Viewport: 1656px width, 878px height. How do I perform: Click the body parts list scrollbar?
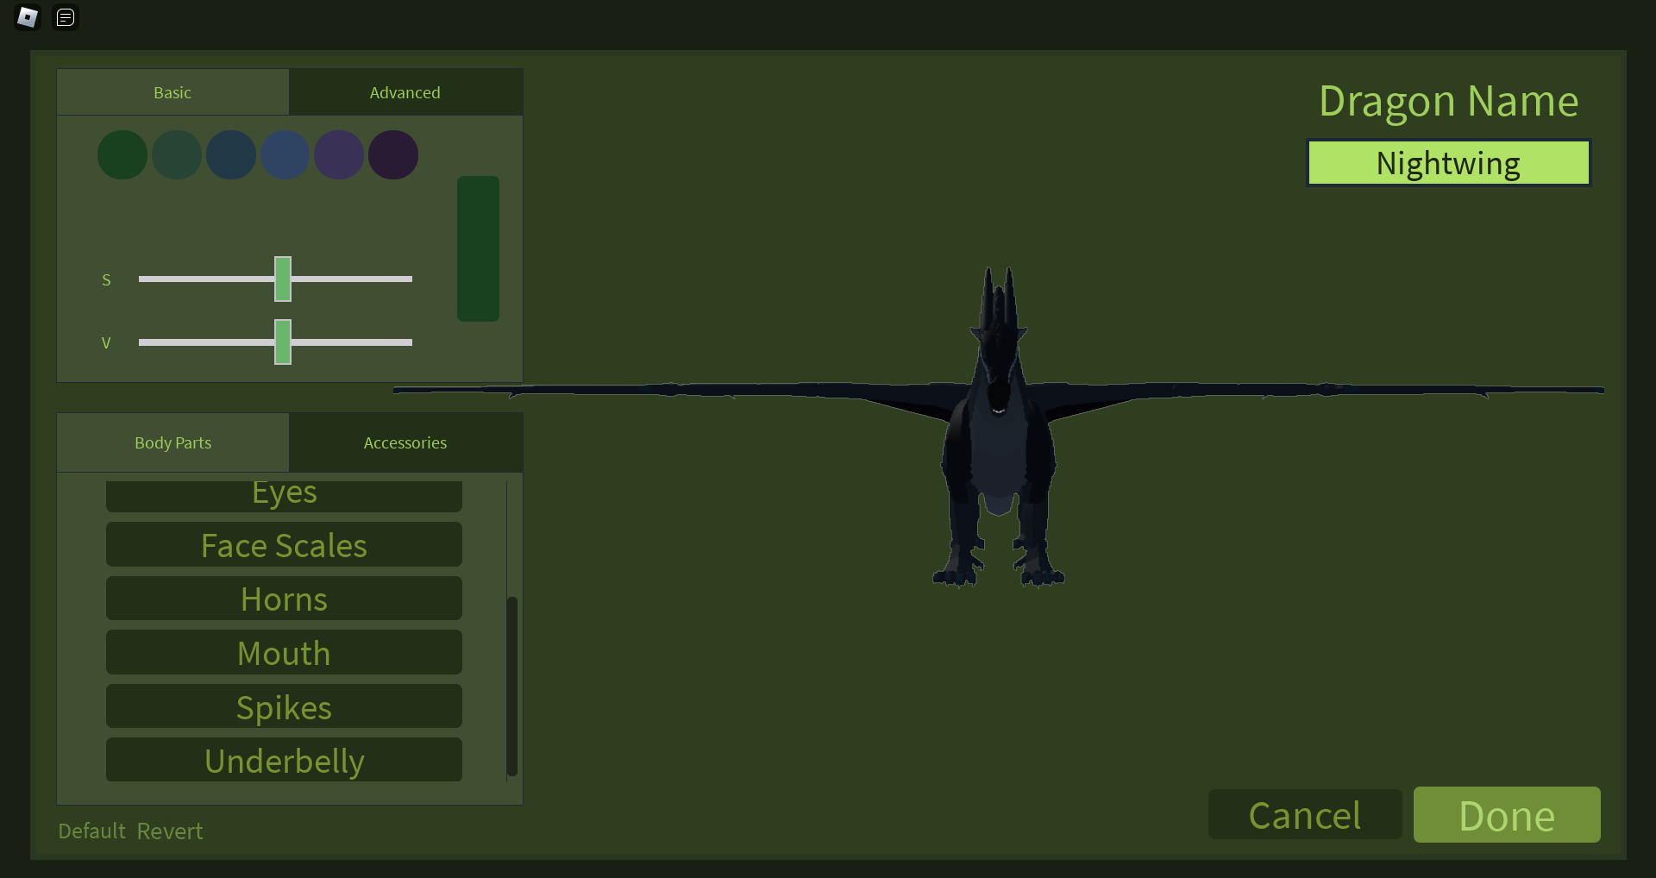(x=512, y=686)
